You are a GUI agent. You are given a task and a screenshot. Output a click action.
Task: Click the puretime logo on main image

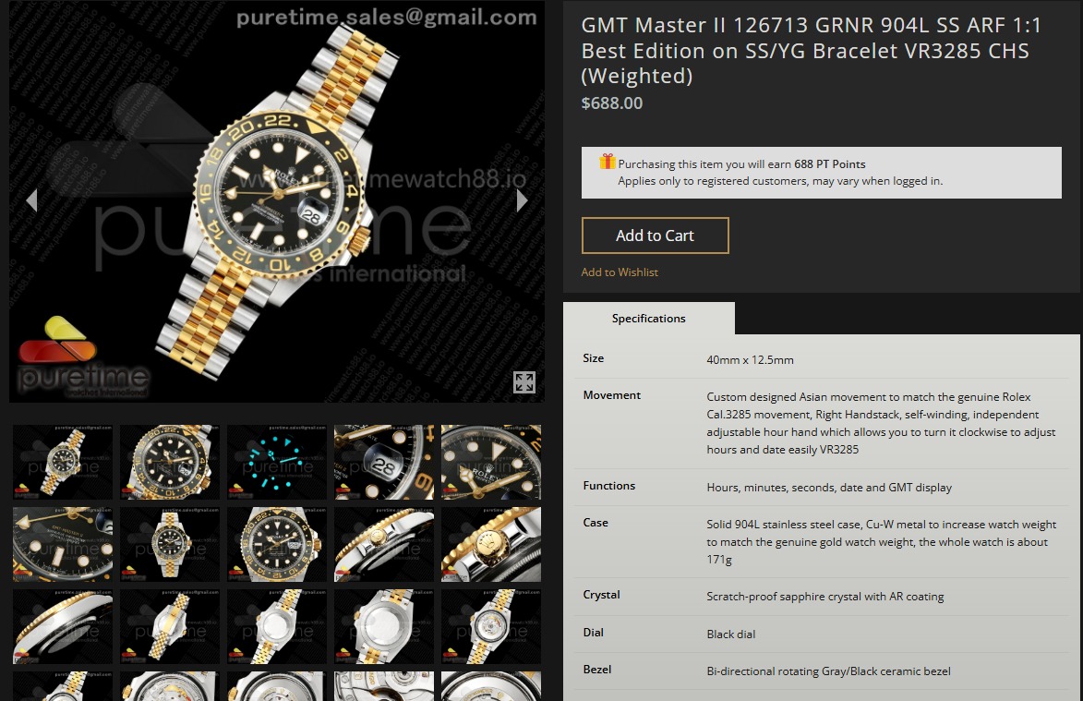(x=83, y=357)
